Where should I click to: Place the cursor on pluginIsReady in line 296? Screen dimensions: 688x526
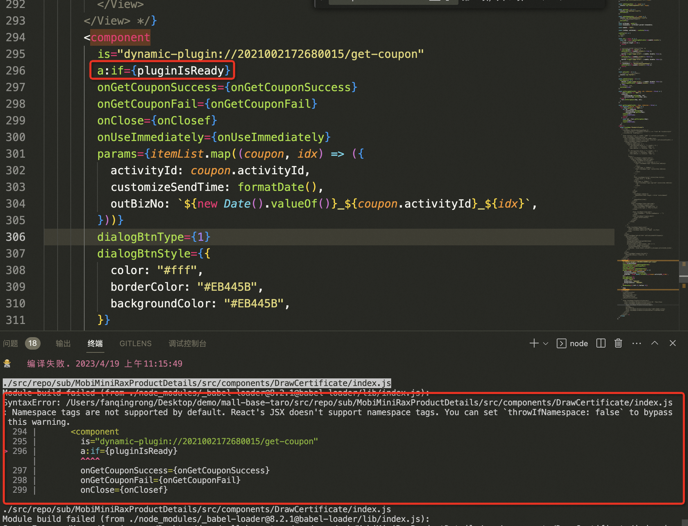coord(181,71)
